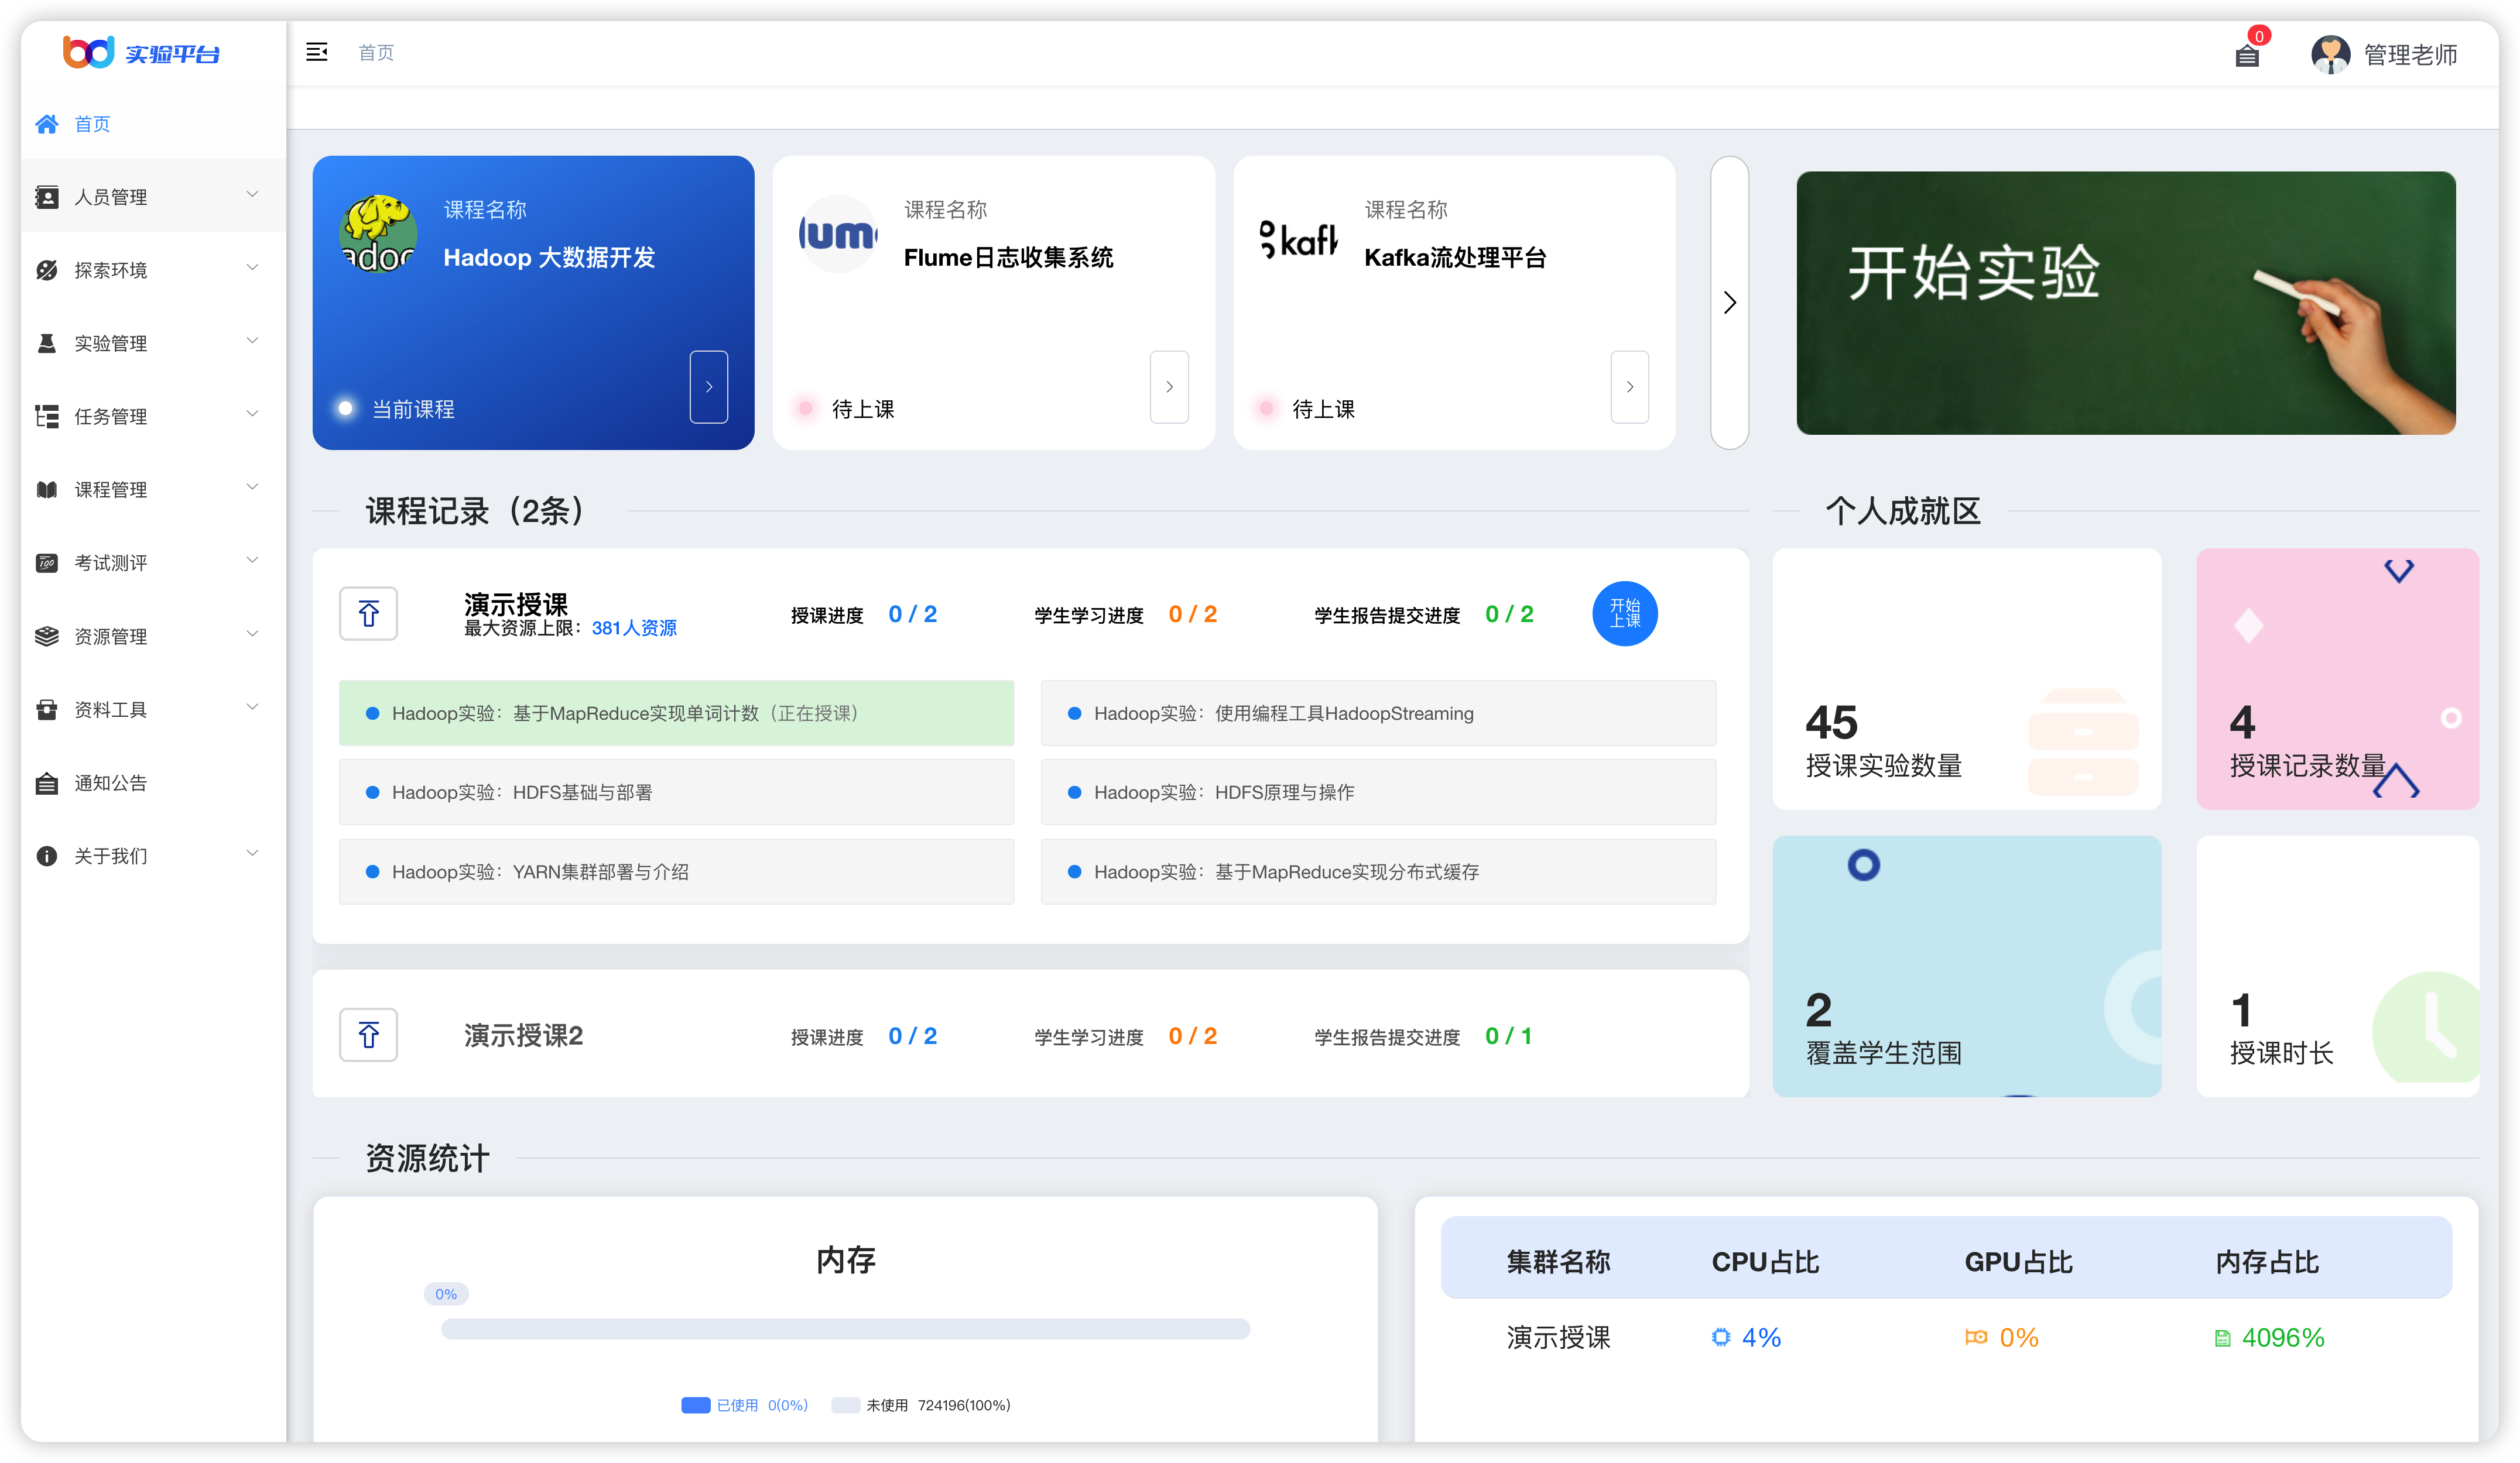Image resolution: width=2520 pixels, height=1463 pixels.
Task: Go to 首页 in the sidebar
Action: click(92, 124)
